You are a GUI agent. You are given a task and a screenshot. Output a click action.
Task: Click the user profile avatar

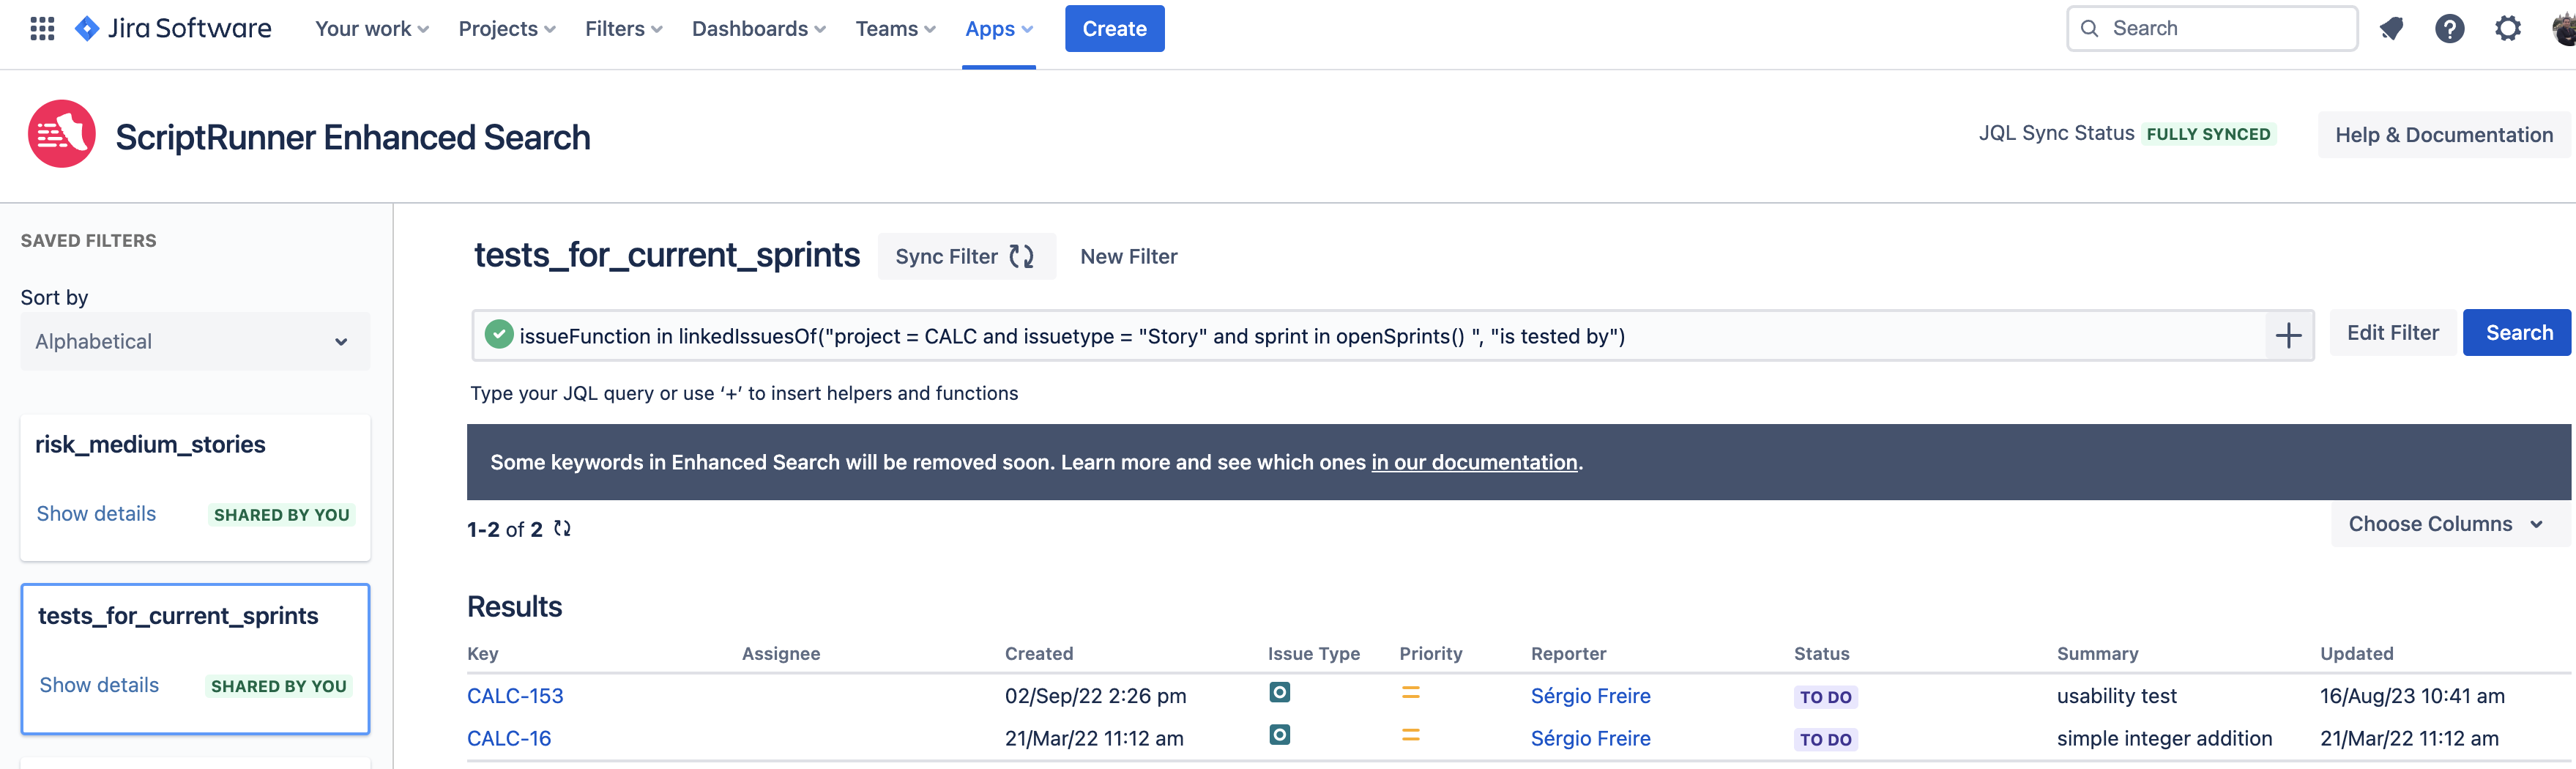point(2564,29)
